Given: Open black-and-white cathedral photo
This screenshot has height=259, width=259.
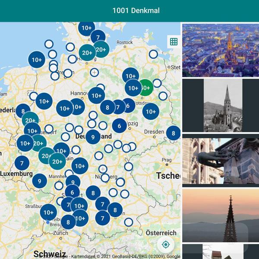Looking at the screenshot, I should [223, 105].
